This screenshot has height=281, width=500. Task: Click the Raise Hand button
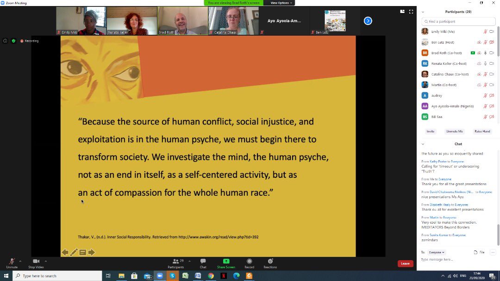(x=482, y=131)
